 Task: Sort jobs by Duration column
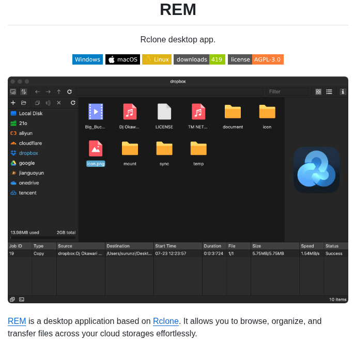[x=214, y=246]
